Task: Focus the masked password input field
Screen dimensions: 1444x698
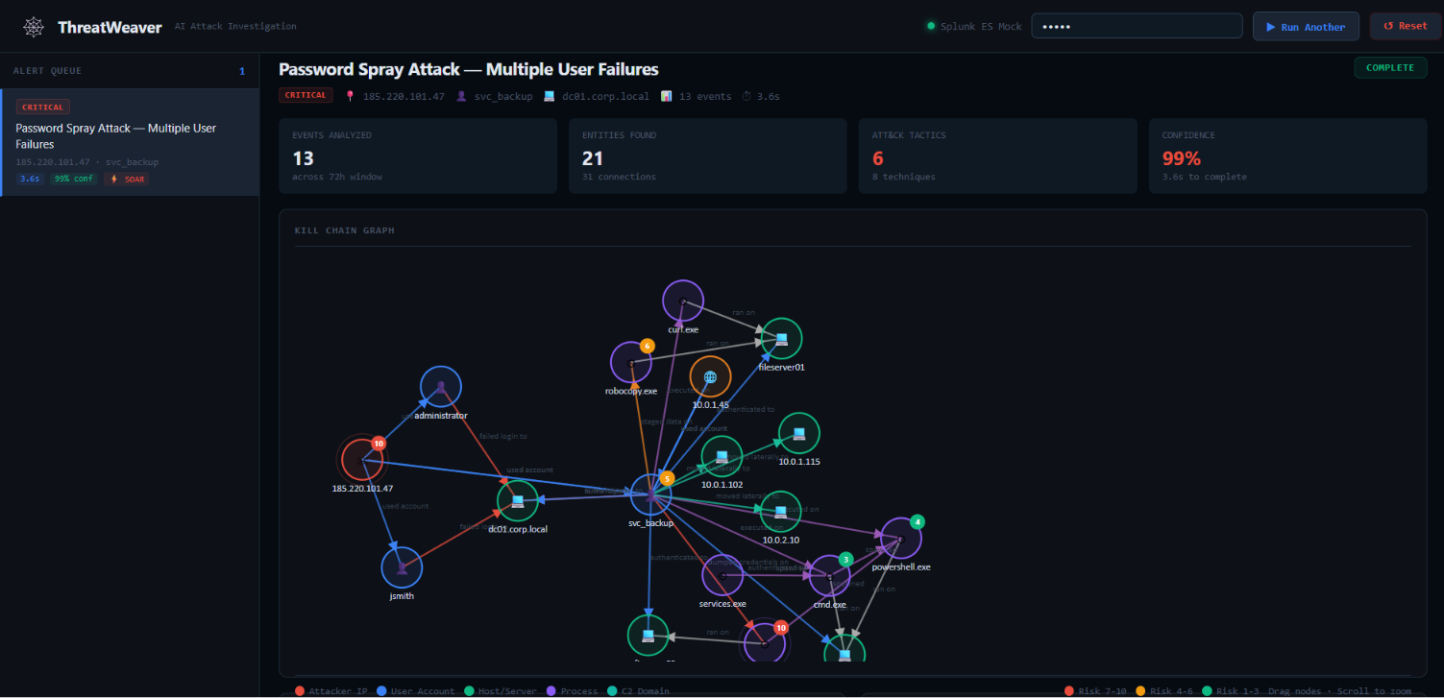Action: (x=1137, y=26)
